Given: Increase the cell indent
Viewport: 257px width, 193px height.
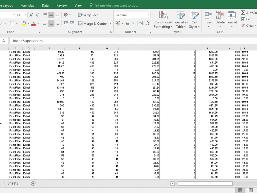Looking at the screenshot, I should (72, 23).
